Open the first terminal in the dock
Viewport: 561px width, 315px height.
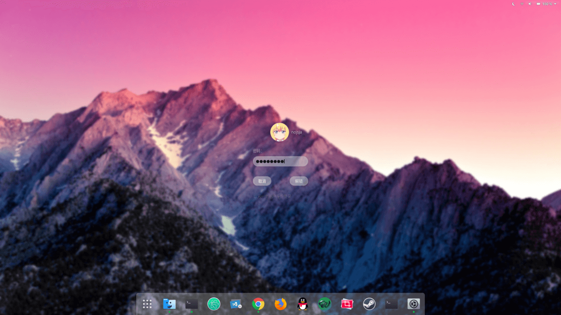click(192, 304)
